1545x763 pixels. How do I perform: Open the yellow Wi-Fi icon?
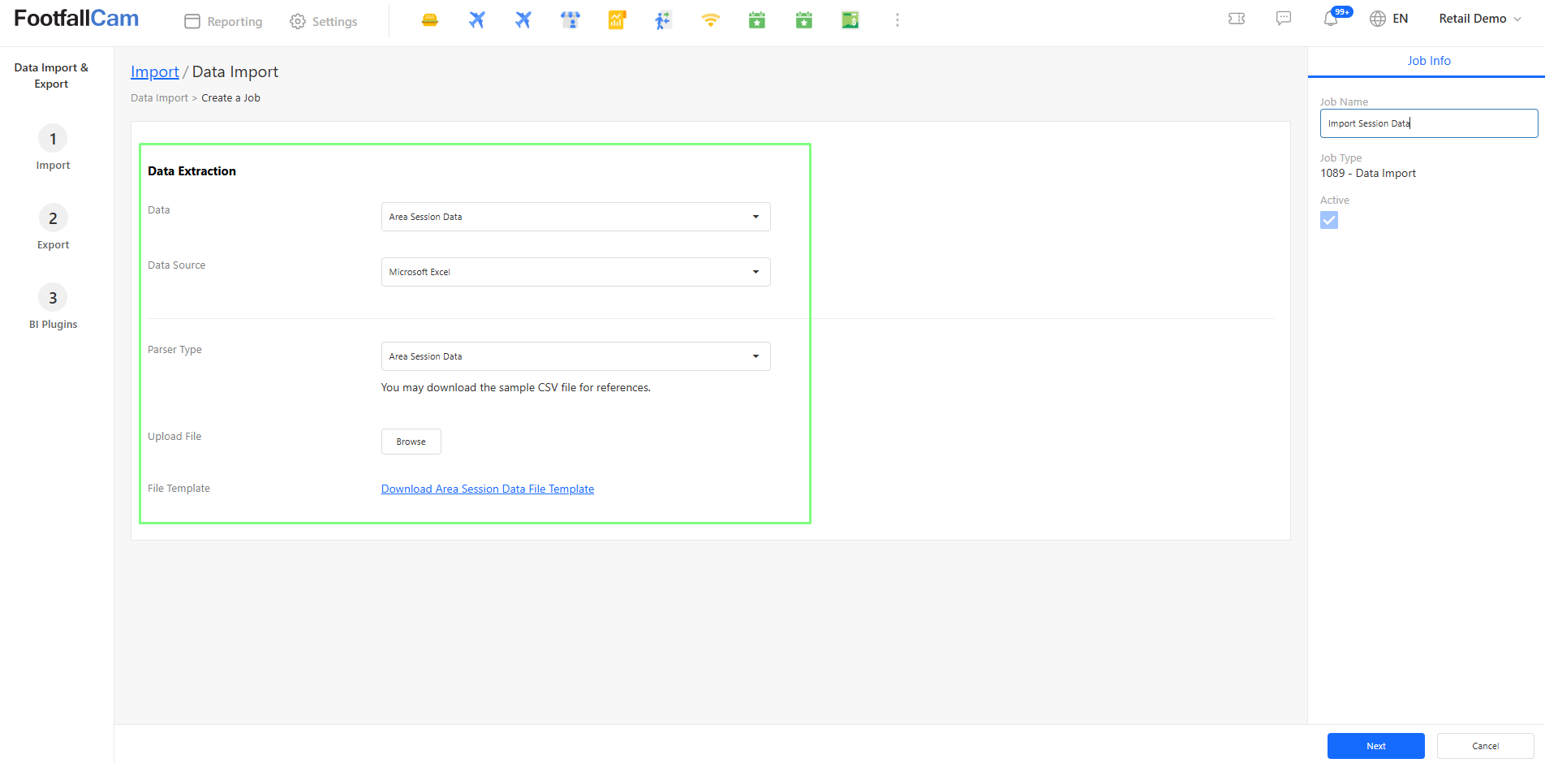tap(711, 20)
